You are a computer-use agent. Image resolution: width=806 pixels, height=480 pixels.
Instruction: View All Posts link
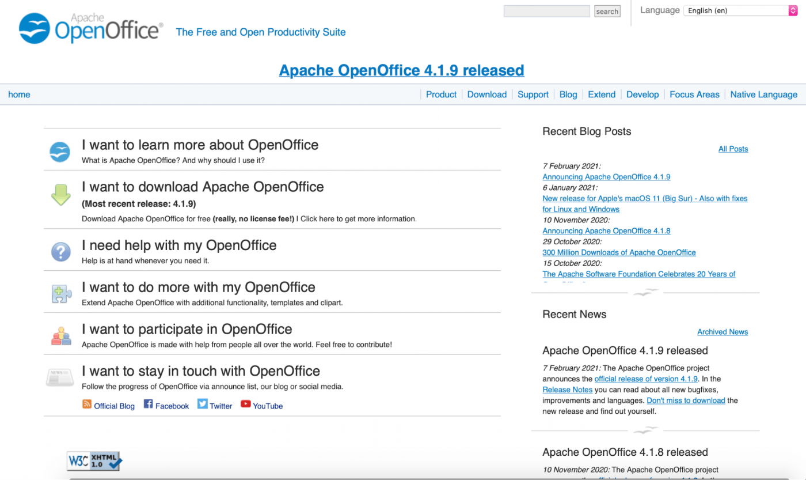(733, 149)
